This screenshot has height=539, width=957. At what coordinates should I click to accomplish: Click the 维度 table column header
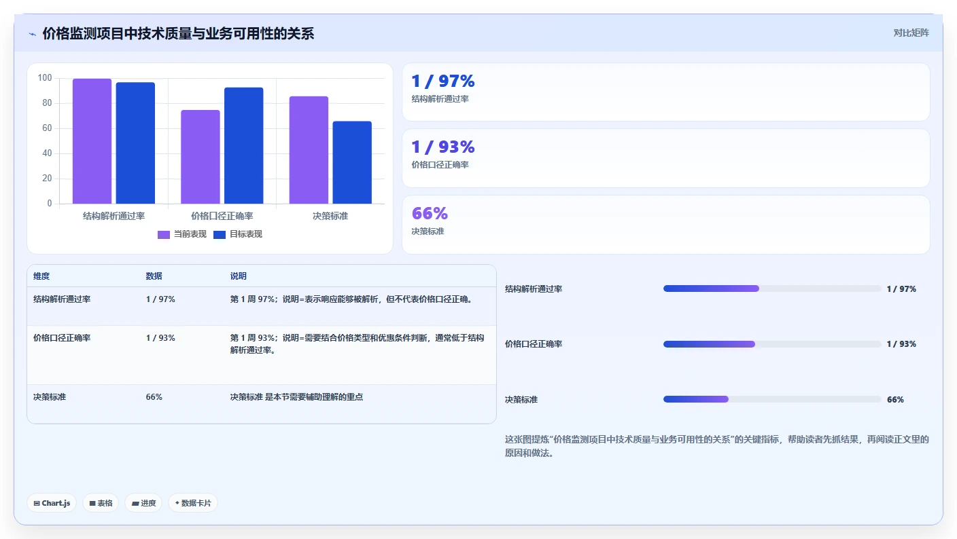(41, 276)
